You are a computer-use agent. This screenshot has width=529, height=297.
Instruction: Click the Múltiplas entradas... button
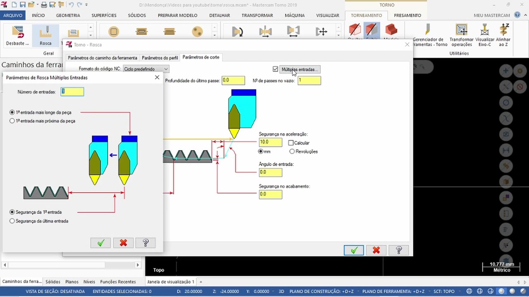tap(300, 69)
